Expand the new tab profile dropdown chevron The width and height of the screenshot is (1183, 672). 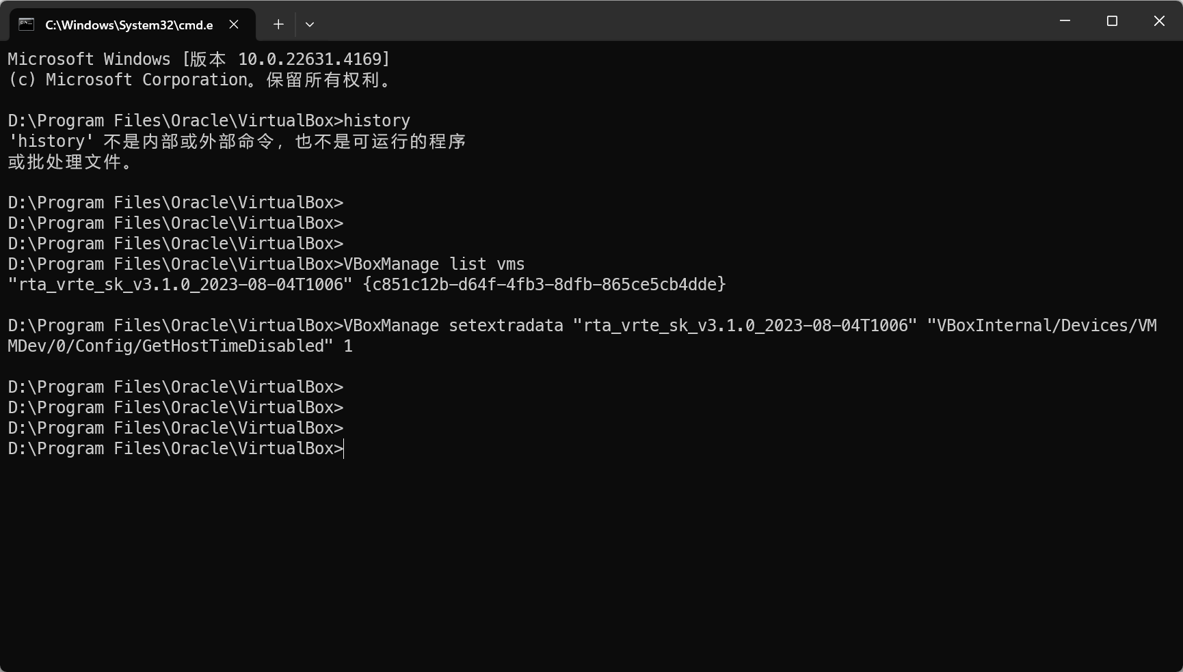click(310, 25)
